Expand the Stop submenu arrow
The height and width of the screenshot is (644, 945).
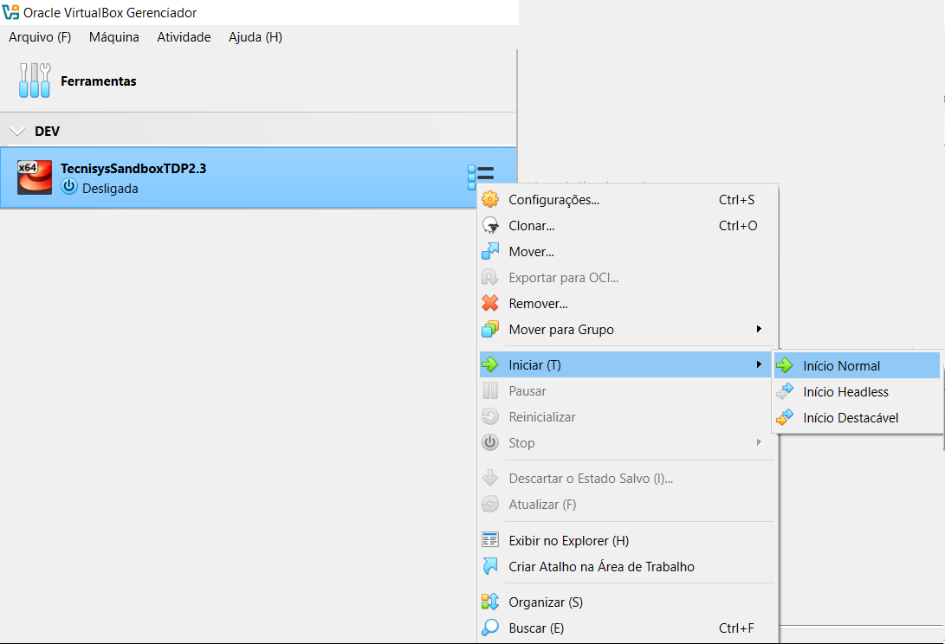(759, 442)
